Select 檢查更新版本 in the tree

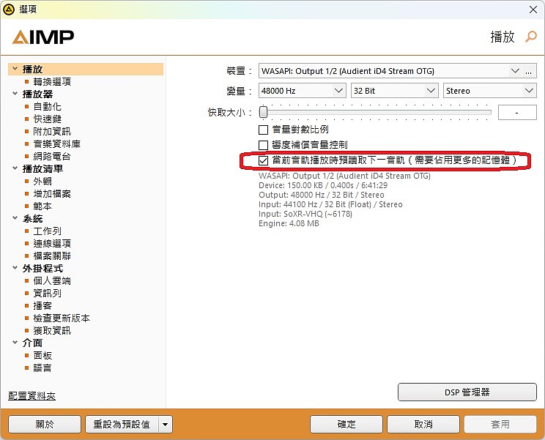tap(62, 318)
